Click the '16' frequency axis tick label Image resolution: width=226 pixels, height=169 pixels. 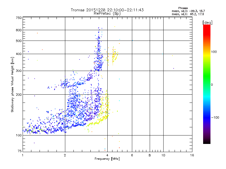[x=192, y=155]
